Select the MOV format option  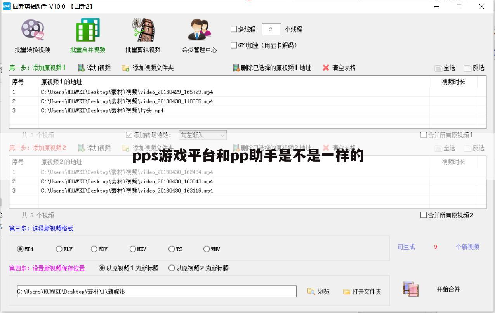click(x=94, y=249)
